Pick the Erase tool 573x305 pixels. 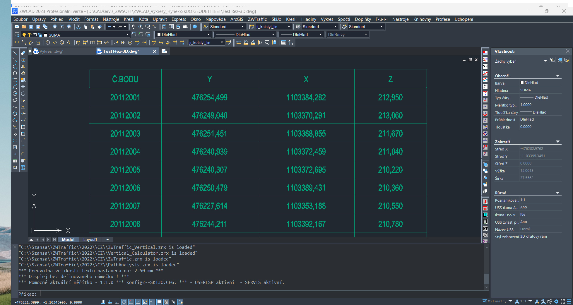point(23,53)
